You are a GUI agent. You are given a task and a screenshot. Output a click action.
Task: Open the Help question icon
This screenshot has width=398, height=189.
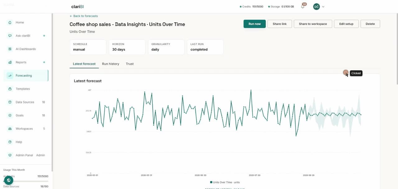click(10, 142)
